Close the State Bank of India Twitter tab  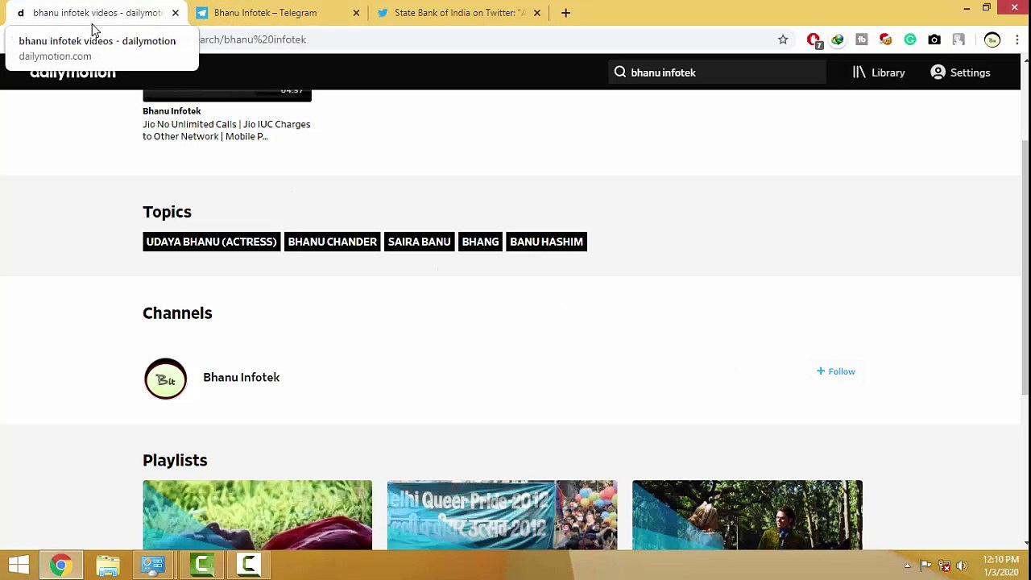click(537, 13)
